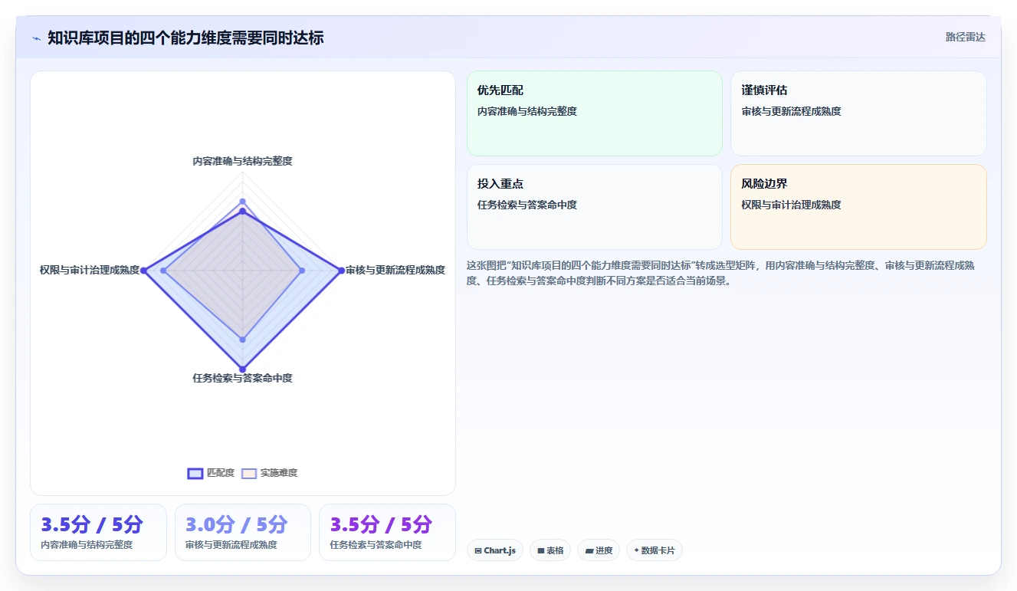Toggle the 匹配度 legend item
1017x591 pixels.
[x=211, y=473]
